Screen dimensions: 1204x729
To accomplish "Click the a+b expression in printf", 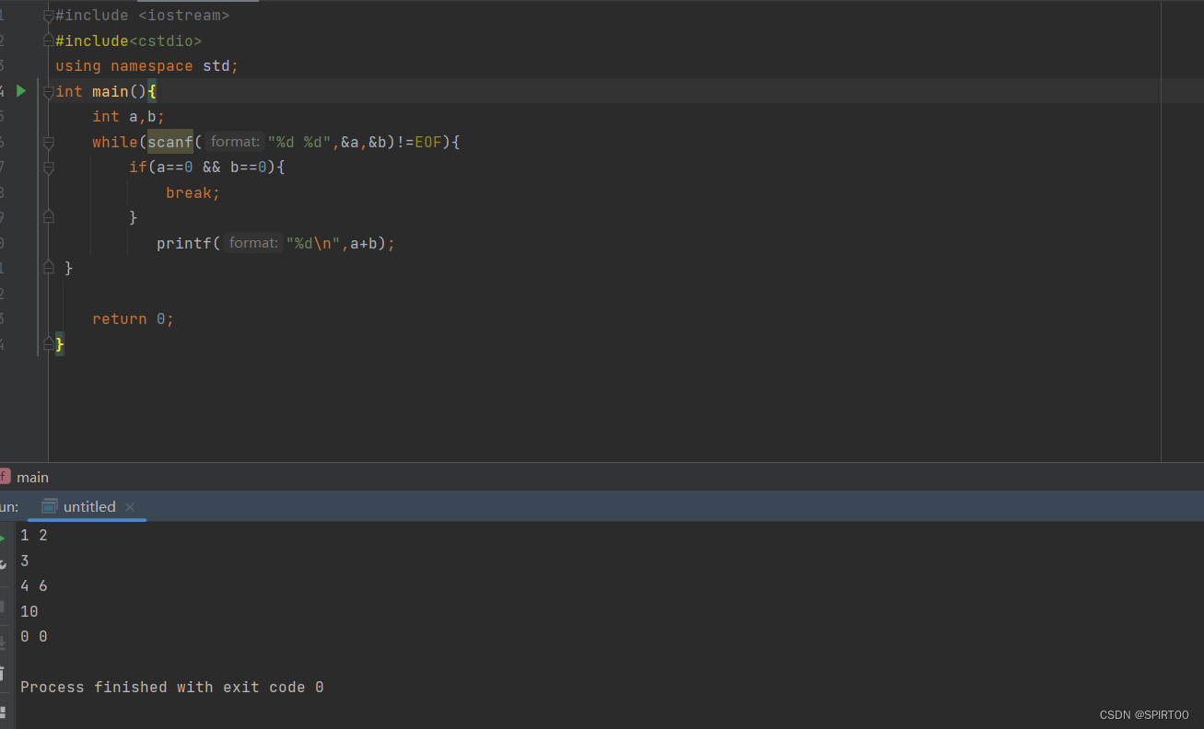I will (x=364, y=243).
